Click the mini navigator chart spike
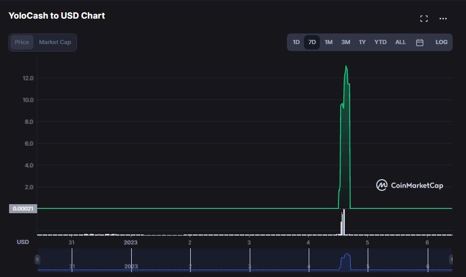This screenshot has width=466, height=277. click(345, 261)
